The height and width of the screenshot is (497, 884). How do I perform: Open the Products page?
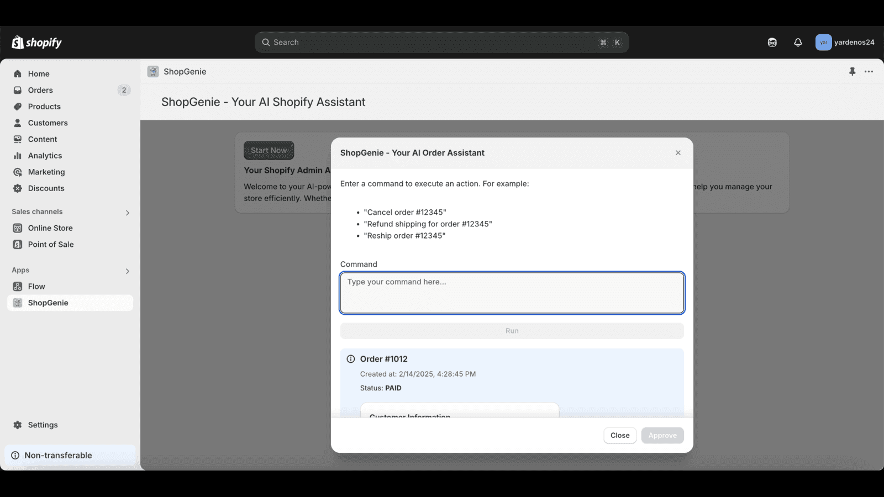tap(44, 107)
